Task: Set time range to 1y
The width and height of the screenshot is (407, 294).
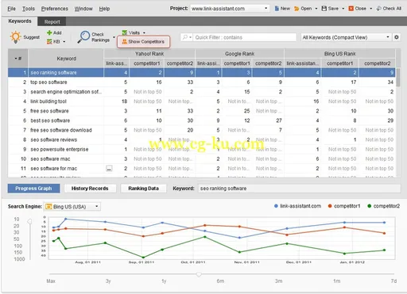Action: [x=164, y=281]
